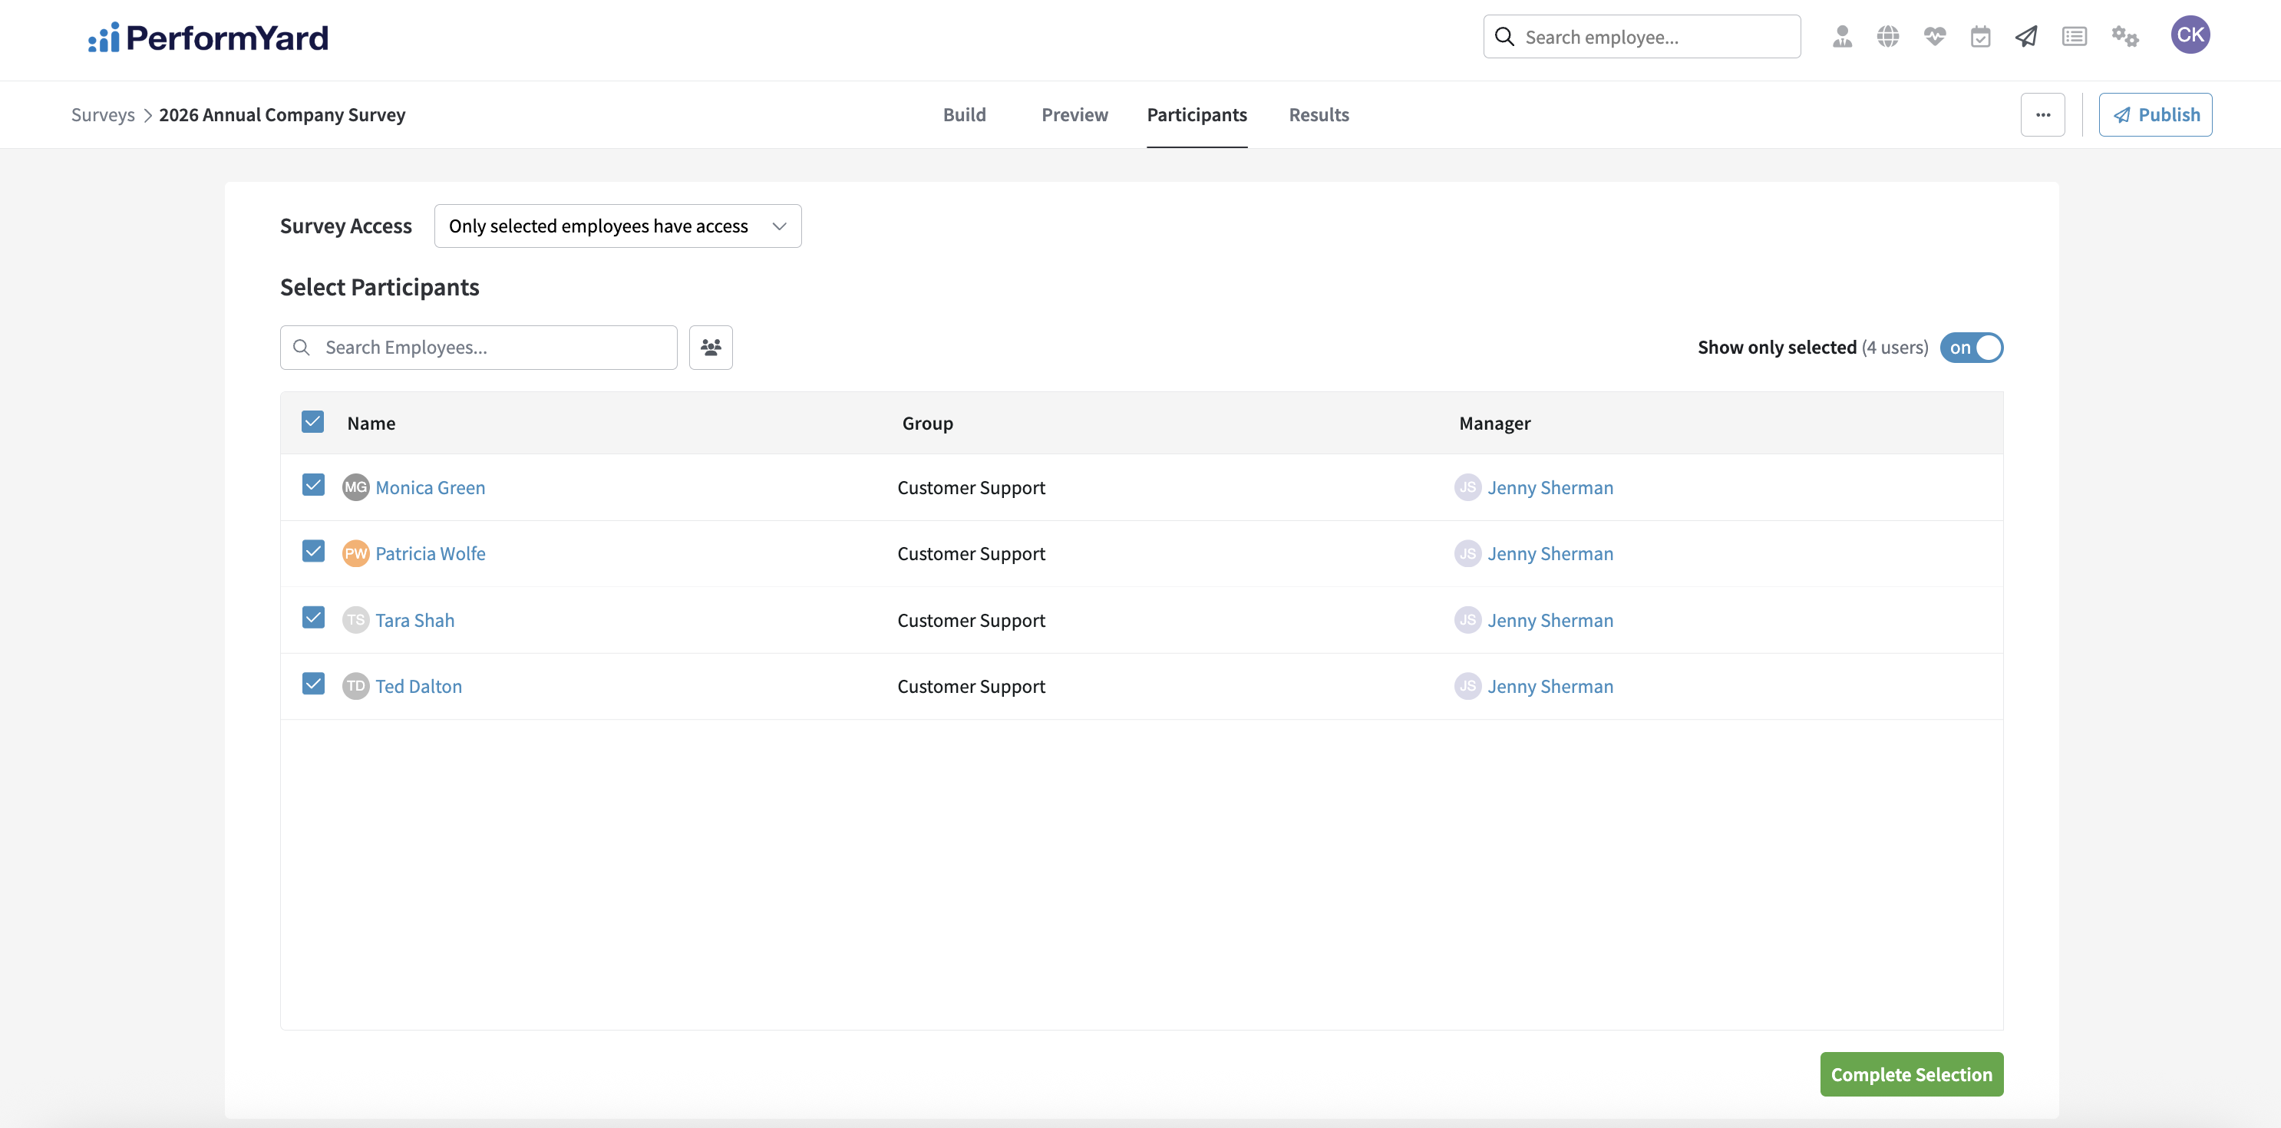Uncheck Monica Green's checkbox
Viewport: 2281px width, 1128px height.
click(x=313, y=485)
